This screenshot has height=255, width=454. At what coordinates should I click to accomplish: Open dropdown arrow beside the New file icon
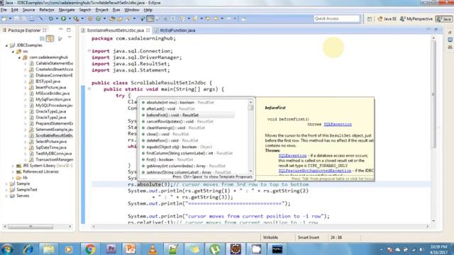(10, 19)
